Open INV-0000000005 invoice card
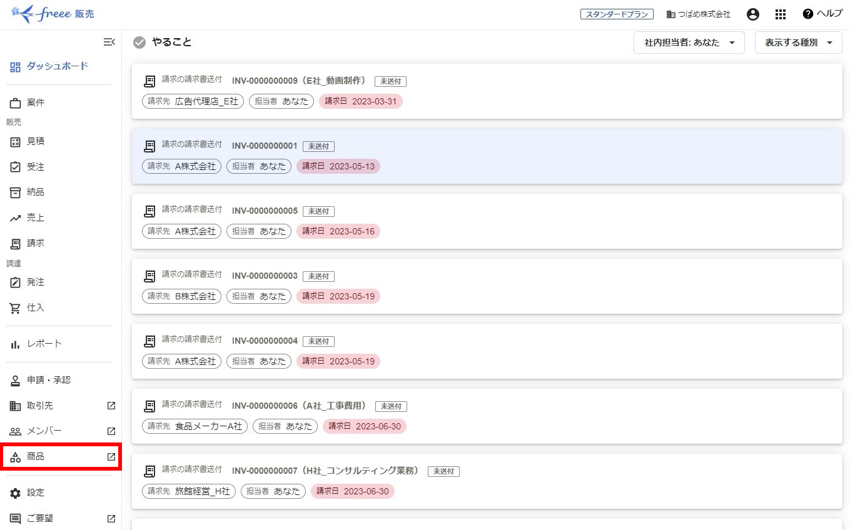The height and width of the screenshot is (530, 850). pyautogui.click(x=487, y=221)
